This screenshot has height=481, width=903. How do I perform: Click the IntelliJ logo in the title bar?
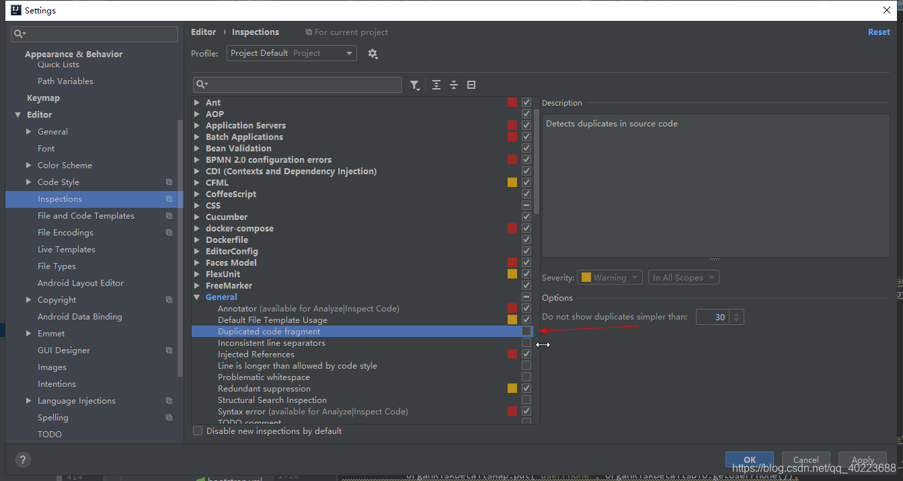[x=15, y=10]
